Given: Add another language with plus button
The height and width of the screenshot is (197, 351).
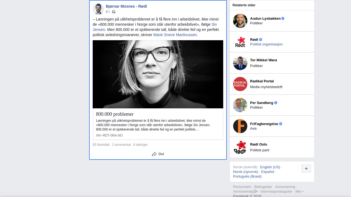Looking at the screenshot, I should (x=306, y=169).
